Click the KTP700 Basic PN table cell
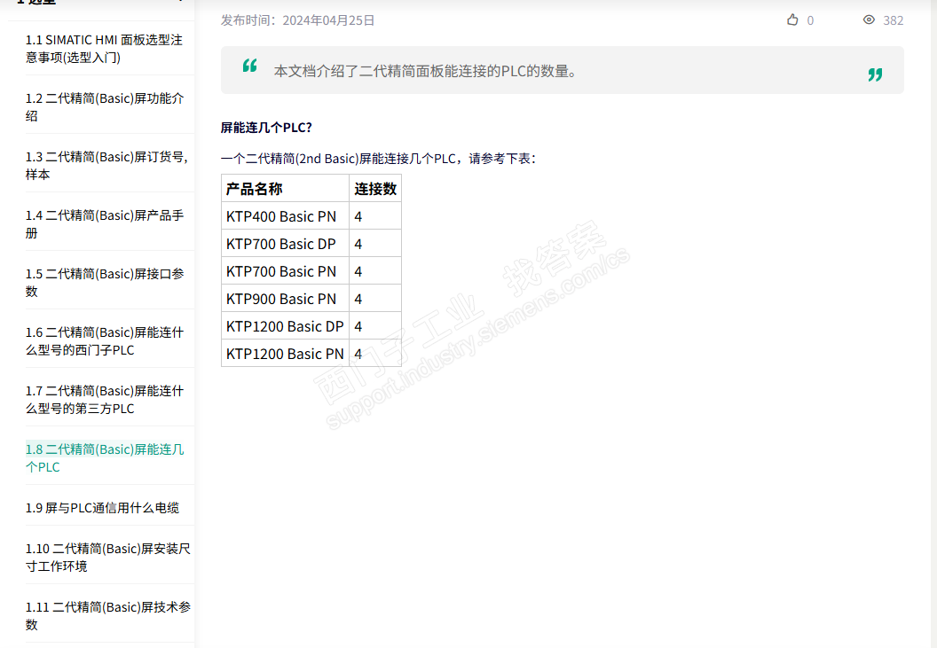 point(285,271)
